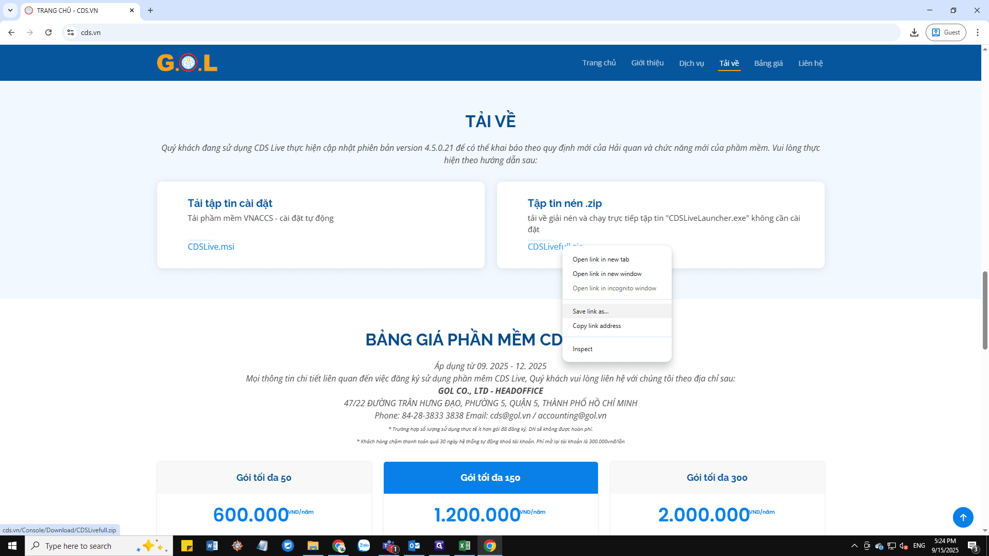Click the Meet Now camera tray icon

[x=867, y=546]
